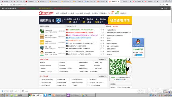This screenshot has height=97, width=172.
Task: Click the Windows Start button
Action: click(x=2, y=95)
